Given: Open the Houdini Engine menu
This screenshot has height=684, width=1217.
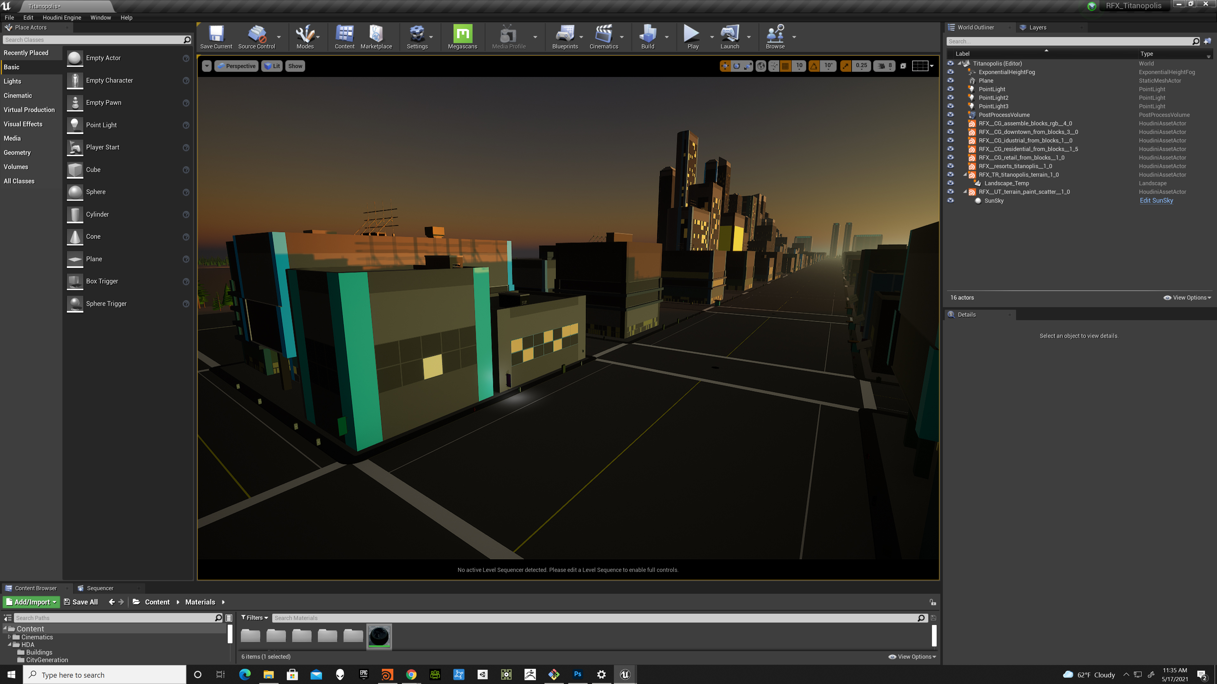Looking at the screenshot, I should pyautogui.click(x=62, y=17).
